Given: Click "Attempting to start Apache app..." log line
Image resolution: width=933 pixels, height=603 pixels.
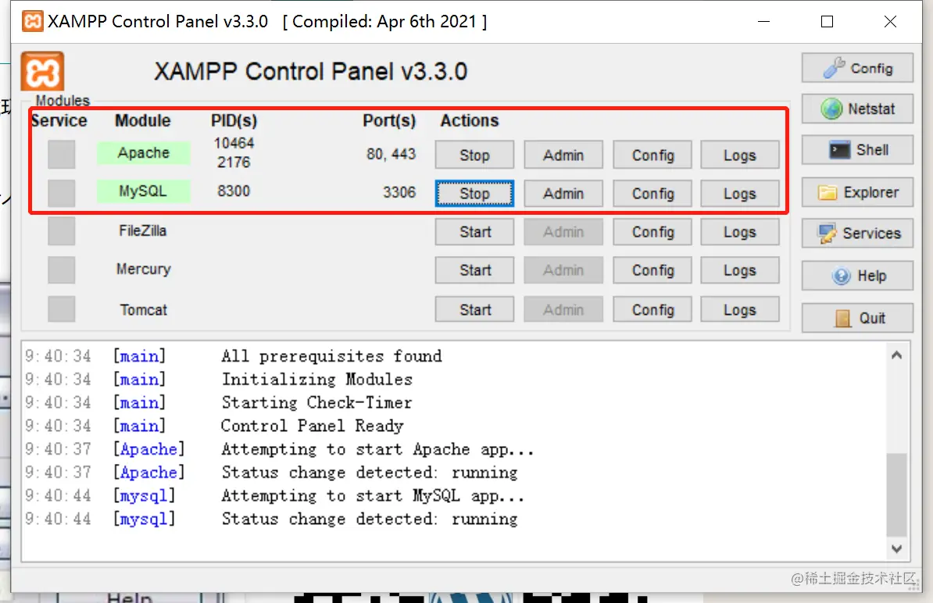Looking at the screenshot, I should coord(378,449).
